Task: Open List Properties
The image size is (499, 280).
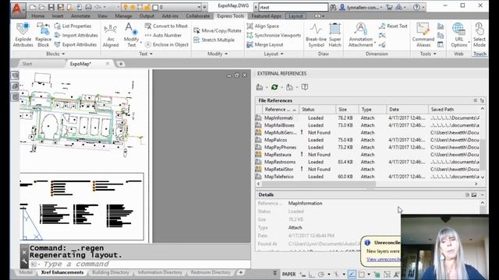Action: [x=73, y=26]
